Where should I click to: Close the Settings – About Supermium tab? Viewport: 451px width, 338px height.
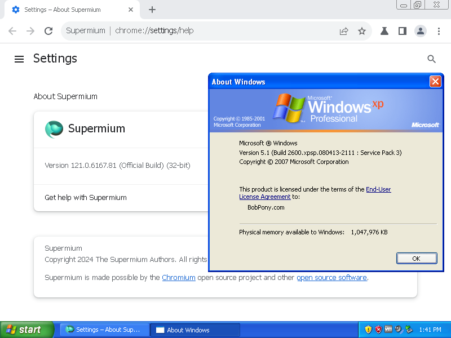point(131,10)
